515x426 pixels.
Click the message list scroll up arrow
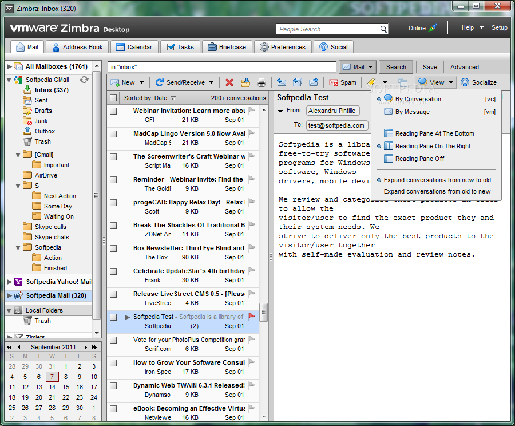pyautogui.click(x=264, y=111)
